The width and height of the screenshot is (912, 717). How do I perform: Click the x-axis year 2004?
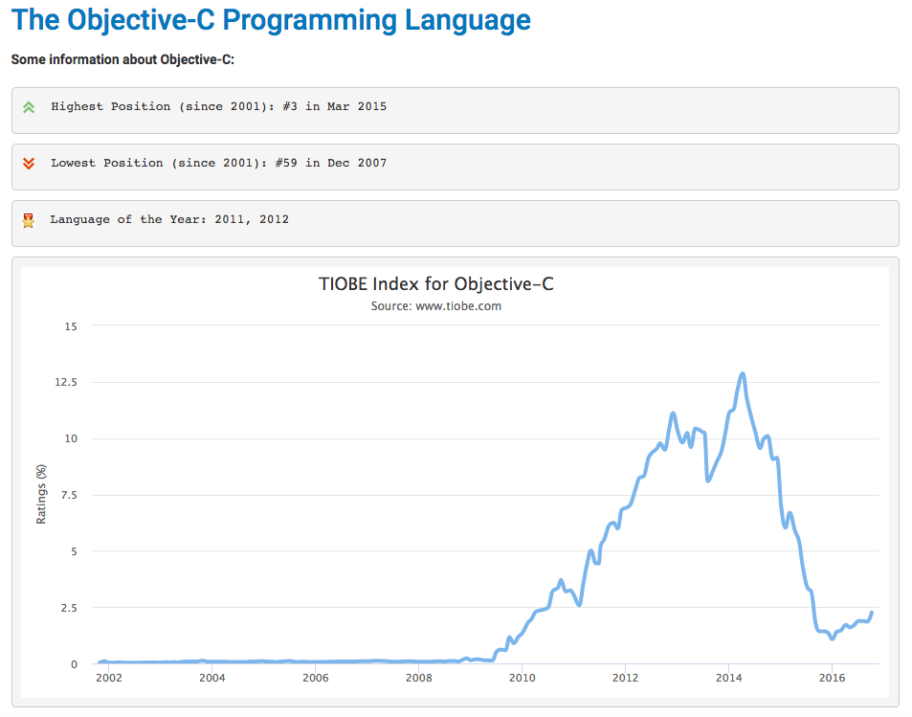[212, 678]
